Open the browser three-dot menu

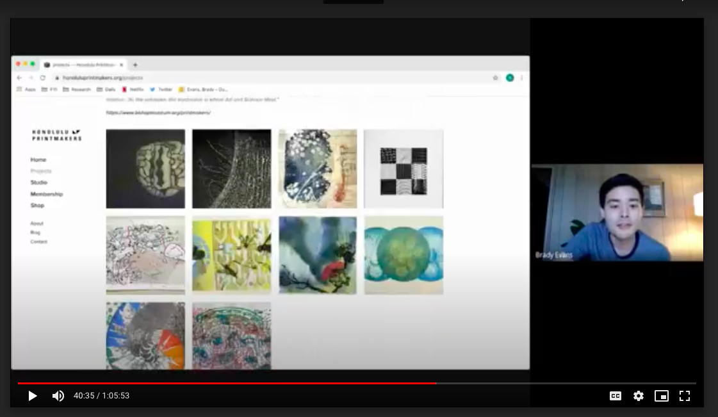coord(521,78)
